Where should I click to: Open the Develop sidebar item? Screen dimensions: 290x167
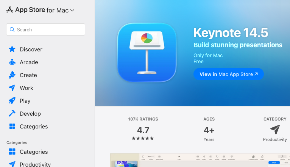click(30, 114)
